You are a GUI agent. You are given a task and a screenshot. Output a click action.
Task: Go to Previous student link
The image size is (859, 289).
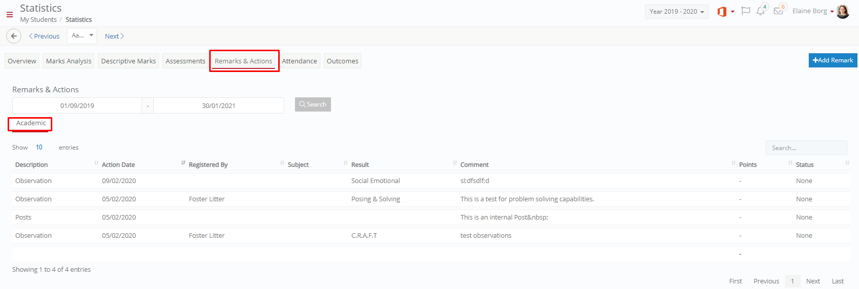tap(44, 37)
